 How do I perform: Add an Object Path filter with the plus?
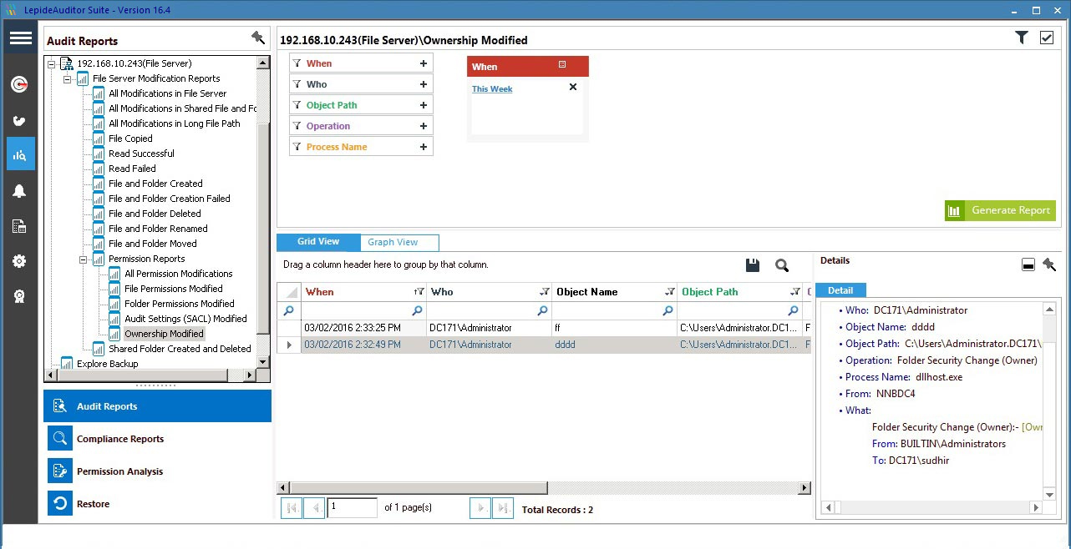pos(424,105)
